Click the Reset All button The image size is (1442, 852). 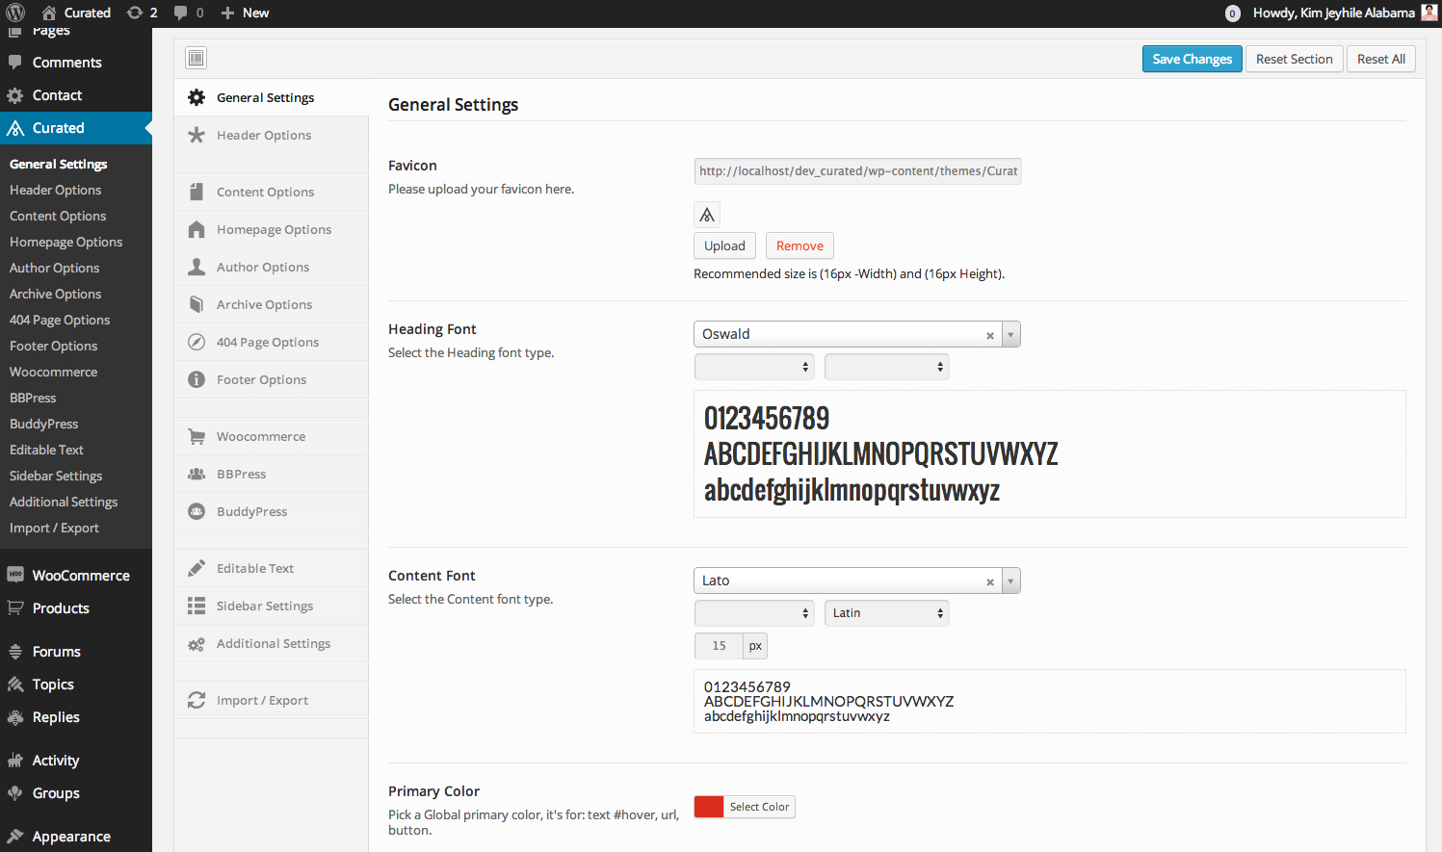pyautogui.click(x=1381, y=59)
